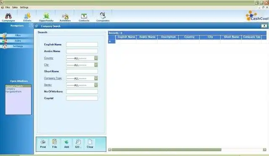Viewport: 269px width, 156px height.
Task: Sort by Short Name column header
Action: point(231,37)
